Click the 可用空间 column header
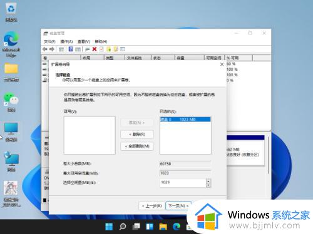313x234 pixels. coord(214,58)
